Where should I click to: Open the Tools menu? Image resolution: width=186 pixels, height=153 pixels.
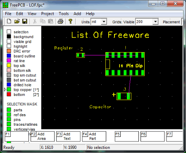[x=64, y=14]
